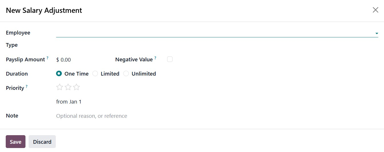Click the Employee selection field
The image size is (384, 152).
[x=215, y=33]
